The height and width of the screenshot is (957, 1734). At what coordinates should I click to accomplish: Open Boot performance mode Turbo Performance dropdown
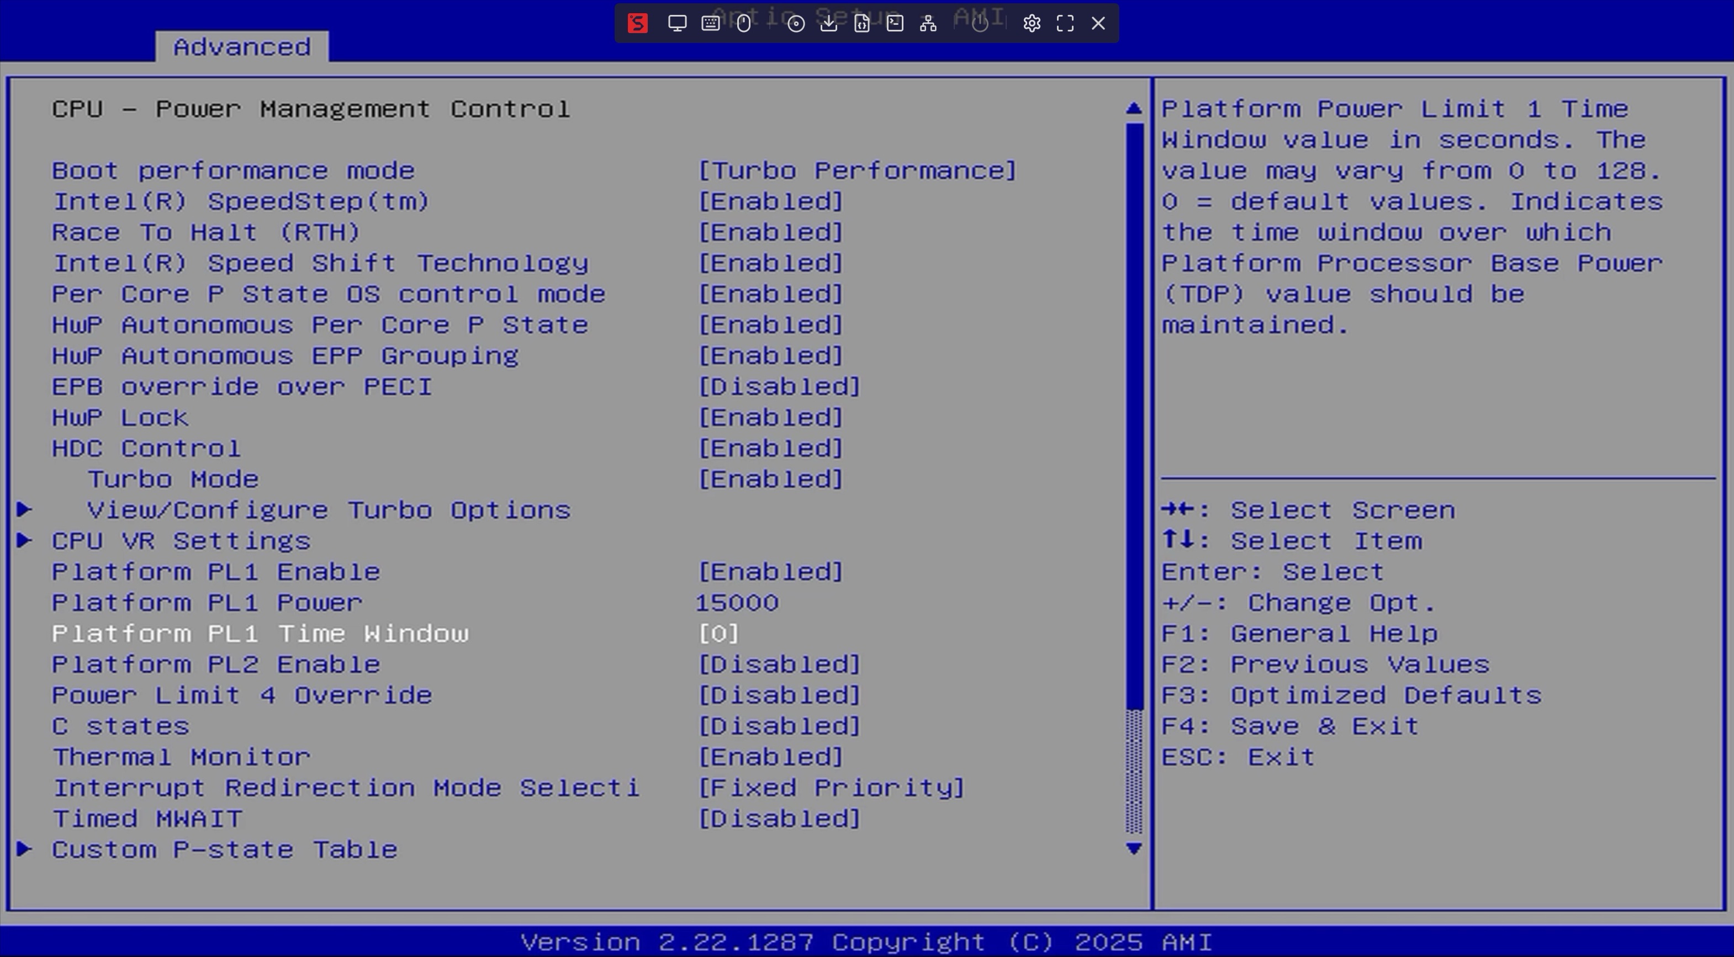coord(857,171)
